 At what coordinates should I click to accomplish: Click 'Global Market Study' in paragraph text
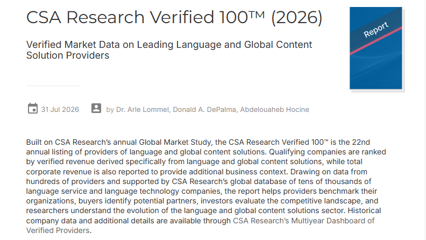pos(175,143)
